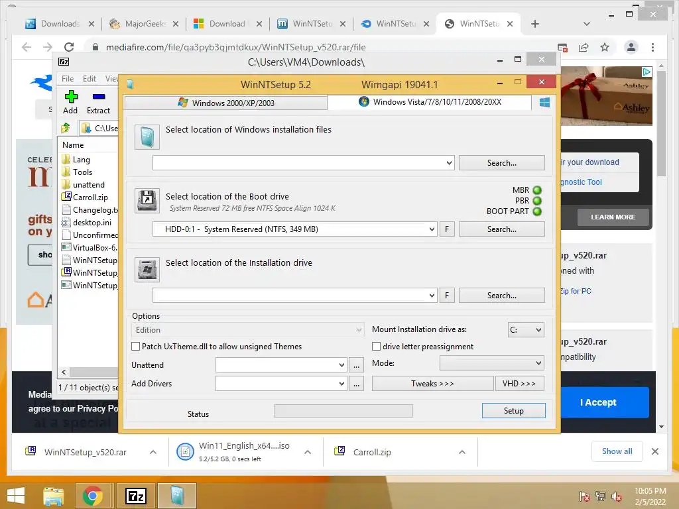The width and height of the screenshot is (679, 509).
Task: Open the VHD >>> button
Action: [519, 384]
